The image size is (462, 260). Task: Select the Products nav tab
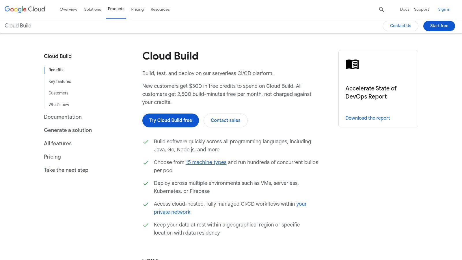click(x=116, y=9)
